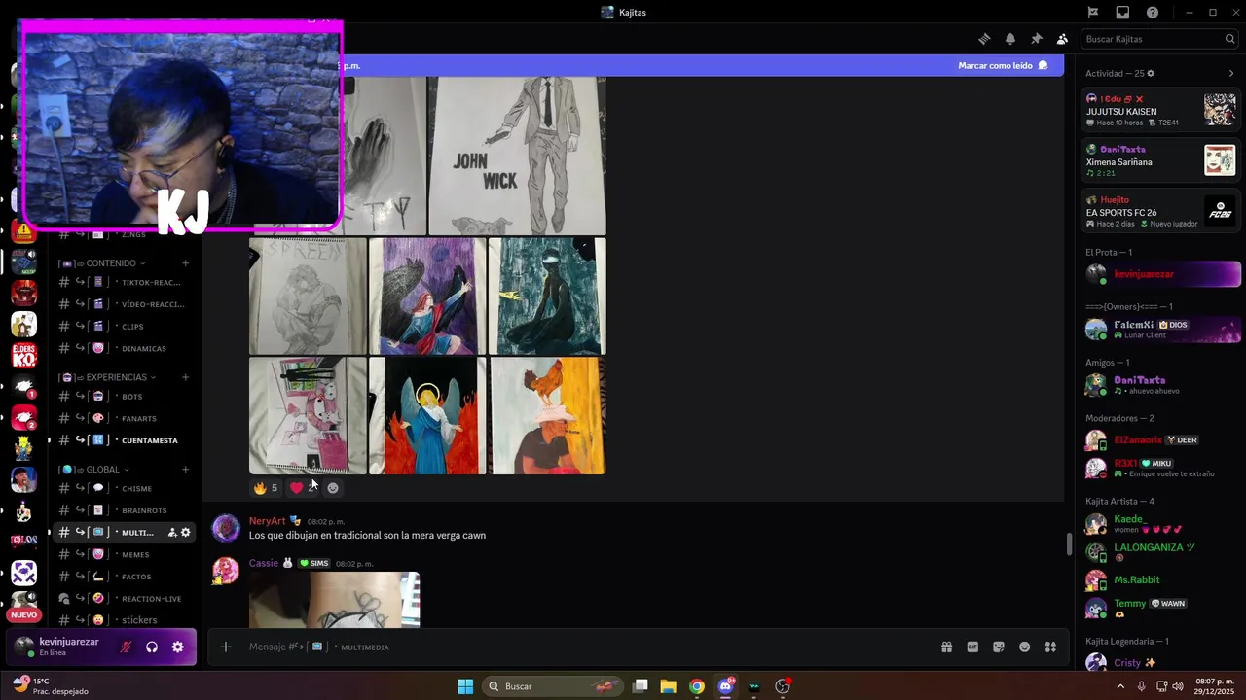
Task: Open FalemXi owner member entry
Action: click(1161, 329)
